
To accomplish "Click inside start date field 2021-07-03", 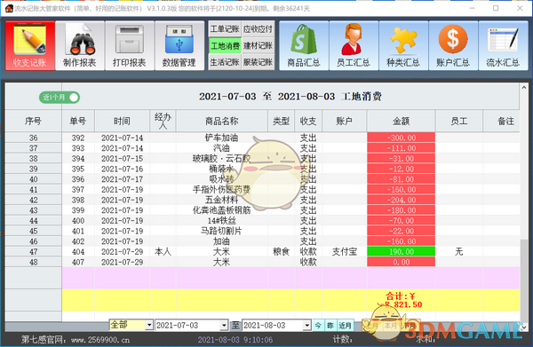I will (187, 326).
